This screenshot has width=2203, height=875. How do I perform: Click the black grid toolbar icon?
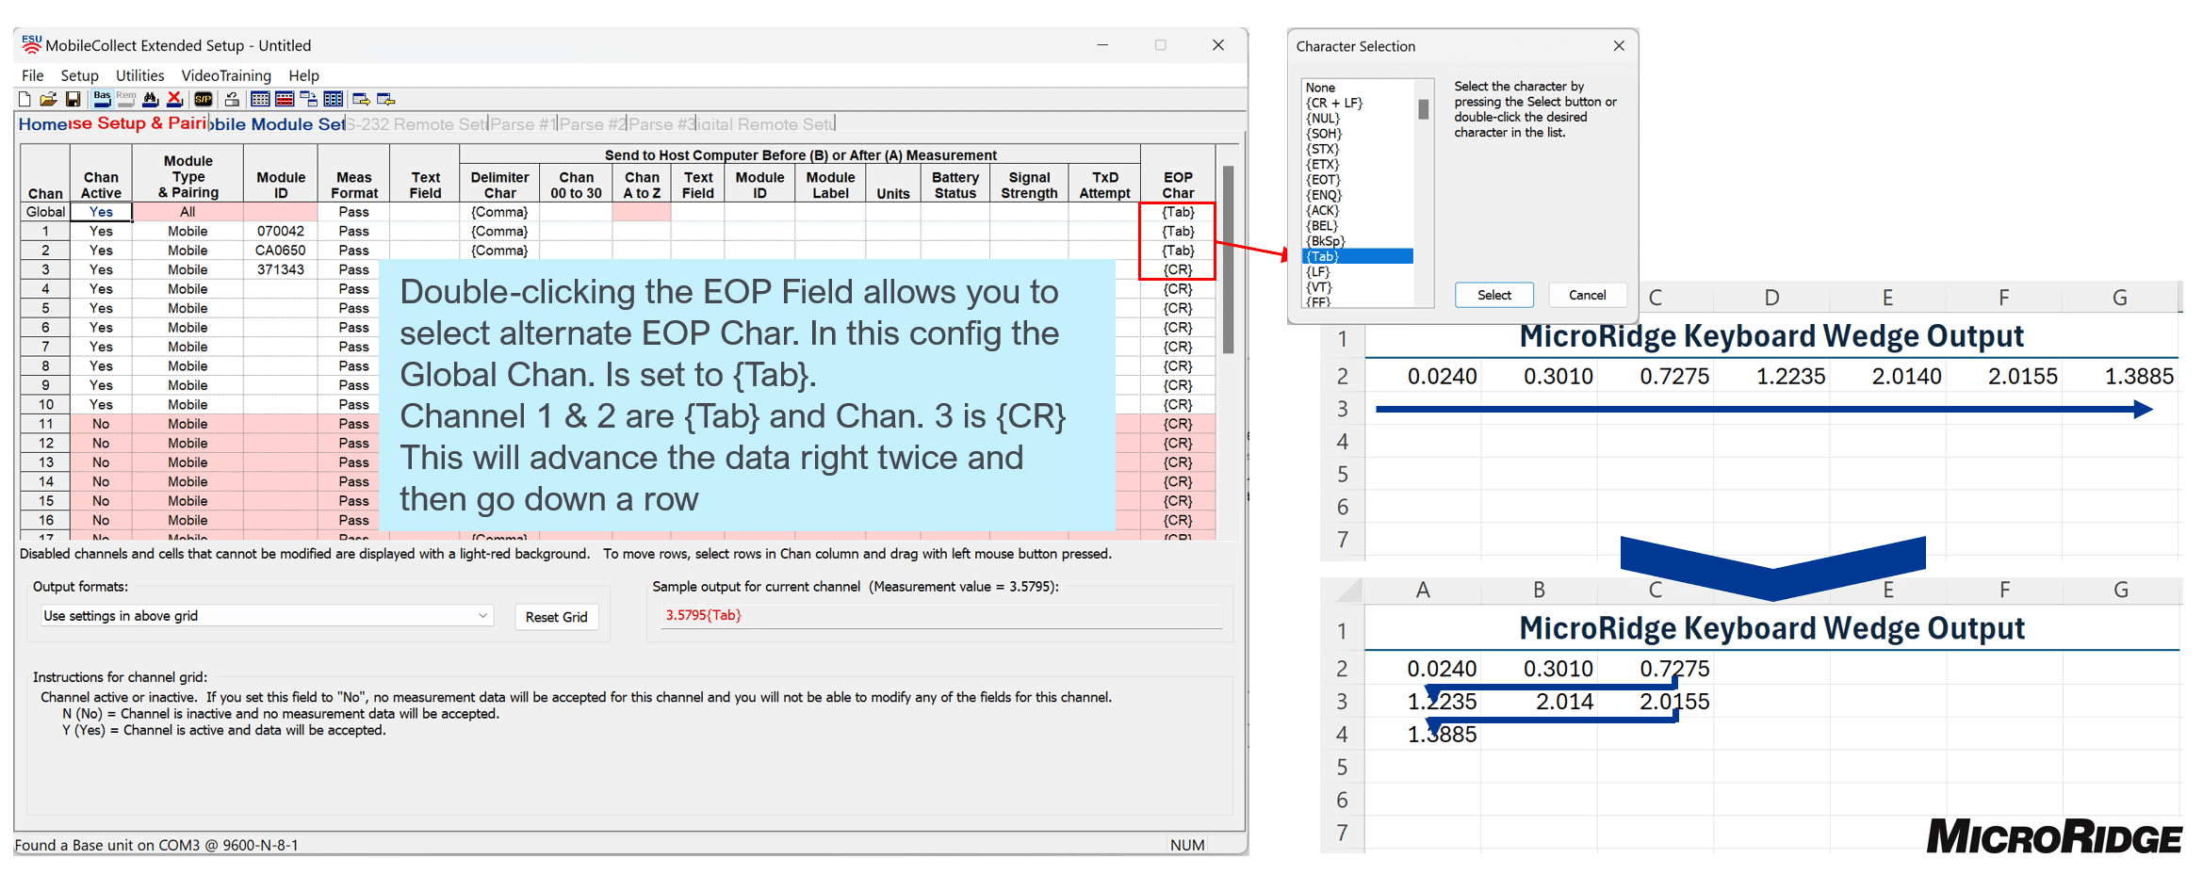260,99
